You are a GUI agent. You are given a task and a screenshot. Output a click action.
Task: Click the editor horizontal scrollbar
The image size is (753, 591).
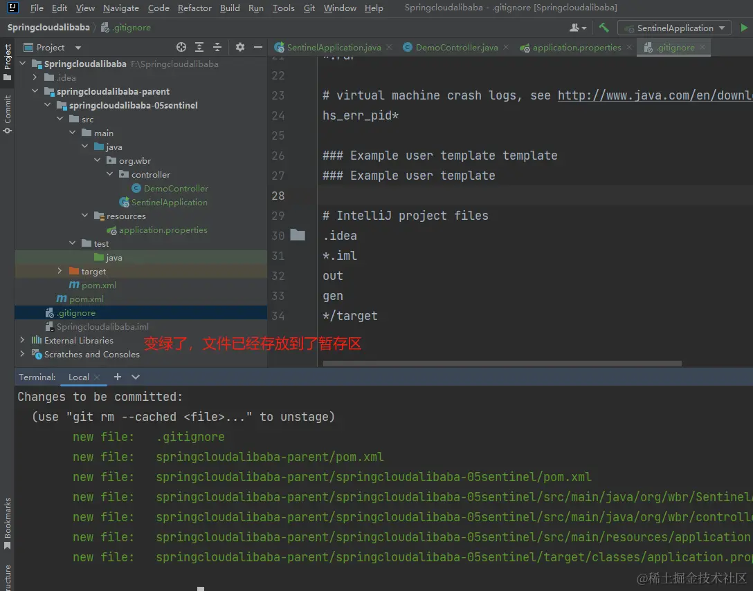coord(502,363)
